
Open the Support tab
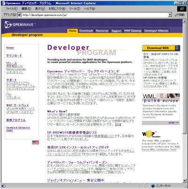[x=117, y=31]
